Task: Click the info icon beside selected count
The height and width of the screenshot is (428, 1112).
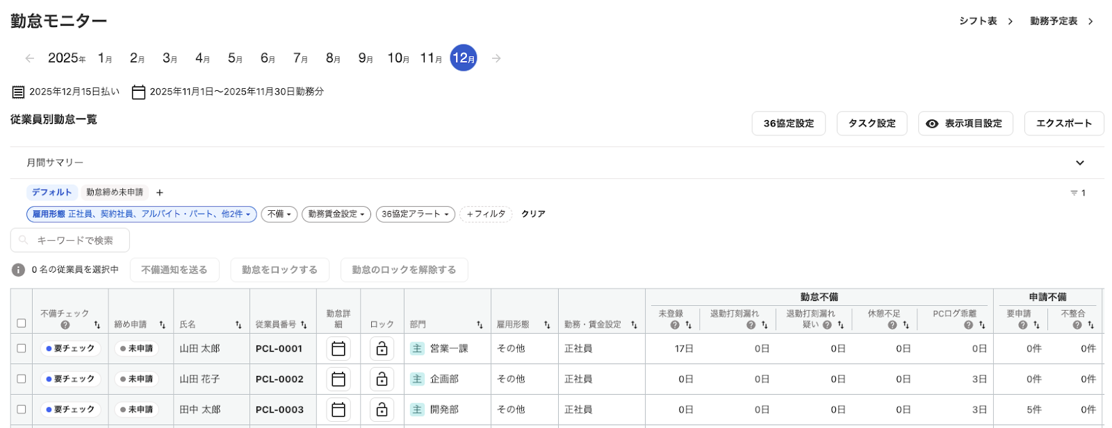Action: 19,270
